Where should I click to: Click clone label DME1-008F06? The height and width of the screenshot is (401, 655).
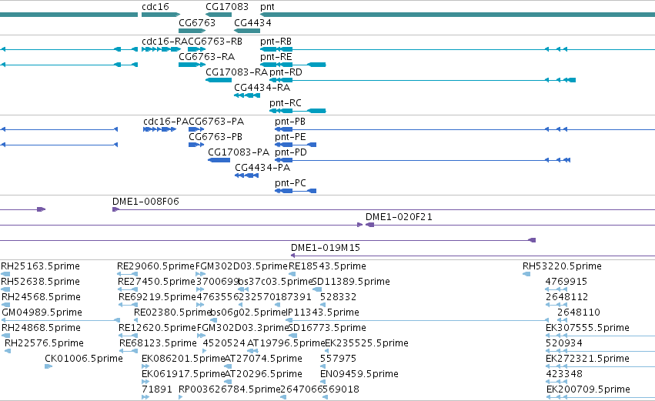pos(145,202)
